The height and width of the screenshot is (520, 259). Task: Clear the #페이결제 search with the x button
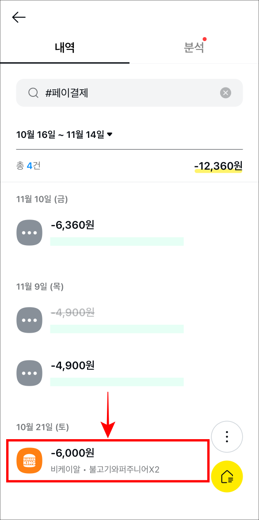pyautogui.click(x=225, y=93)
